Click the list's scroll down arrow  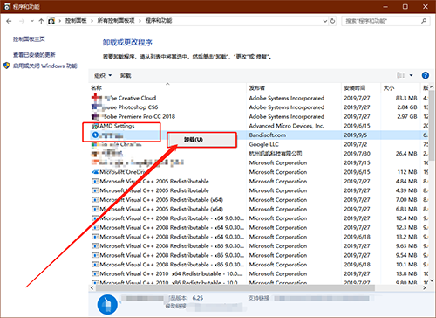tap(432, 280)
